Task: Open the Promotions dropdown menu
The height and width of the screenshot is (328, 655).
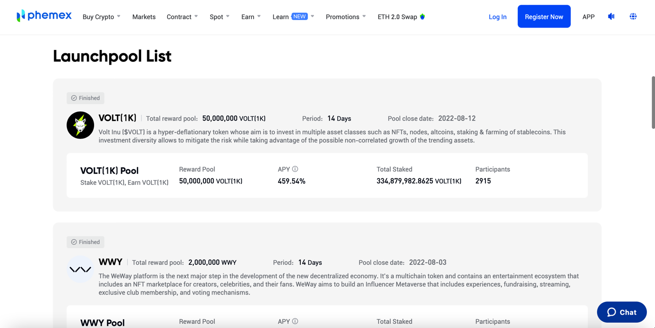Action: point(345,17)
